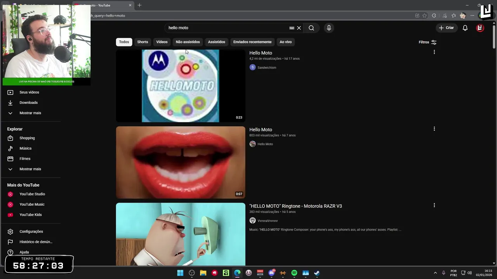Open YouTube notifications bell
497x279 pixels.
[465, 28]
